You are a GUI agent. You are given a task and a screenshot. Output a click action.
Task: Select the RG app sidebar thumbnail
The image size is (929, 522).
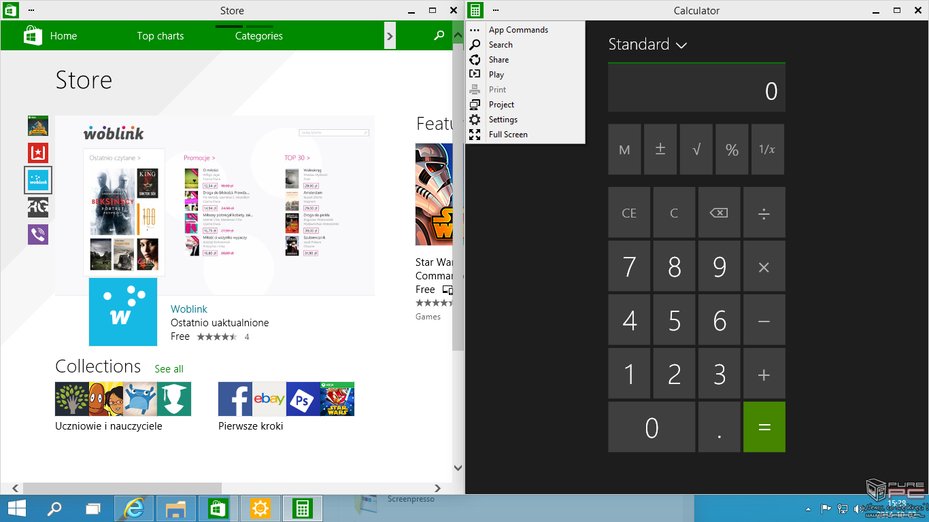coord(38,207)
